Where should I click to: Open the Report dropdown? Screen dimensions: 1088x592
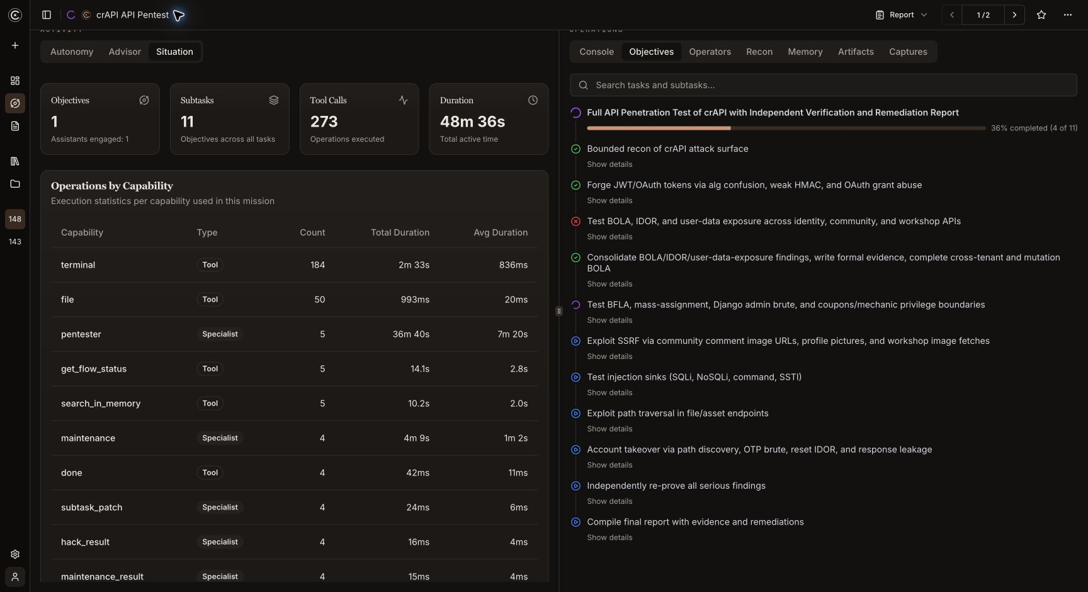pyautogui.click(x=902, y=14)
